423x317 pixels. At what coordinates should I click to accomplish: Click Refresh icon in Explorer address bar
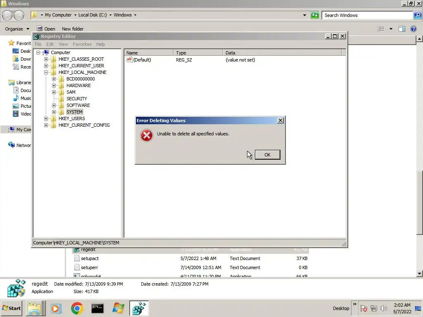tap(315, 15)
